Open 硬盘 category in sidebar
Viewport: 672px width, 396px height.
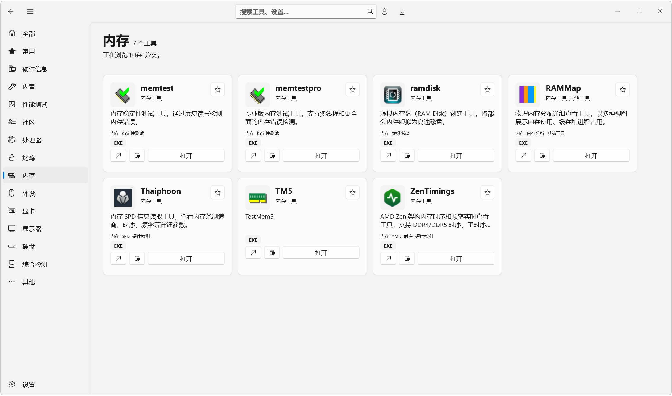point(45,247)
